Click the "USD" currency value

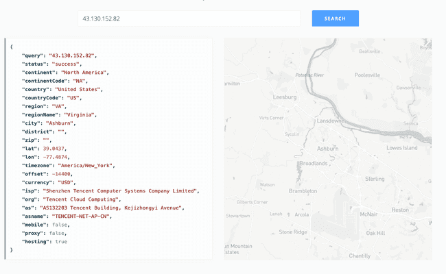click(65, 182)
